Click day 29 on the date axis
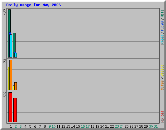Image resolution: width=166 pixels, height=130 pixels. tap(146, 126)
